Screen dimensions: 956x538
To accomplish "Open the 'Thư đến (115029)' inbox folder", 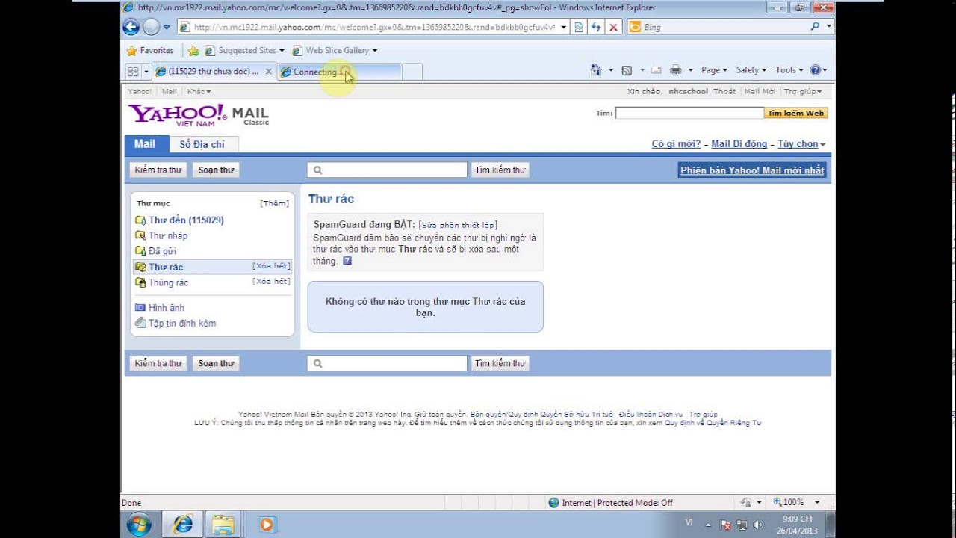I will (x=186, y=220).
